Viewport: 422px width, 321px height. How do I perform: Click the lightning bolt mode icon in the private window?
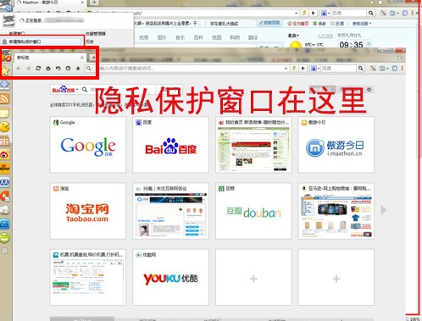tap(294, 68)
